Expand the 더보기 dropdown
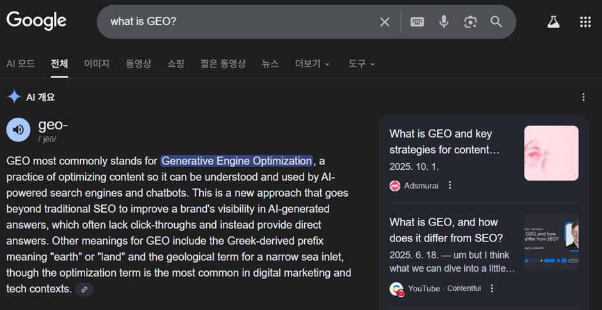 (312, 63)
